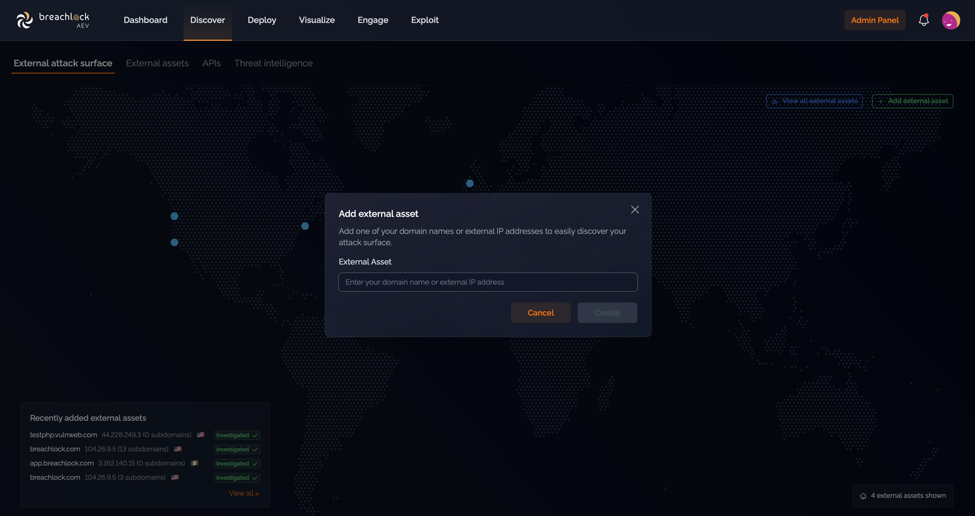Select breachlock.com with 13 subdomains
Viewport: 975px width, 516px height.
click(145, 449)
